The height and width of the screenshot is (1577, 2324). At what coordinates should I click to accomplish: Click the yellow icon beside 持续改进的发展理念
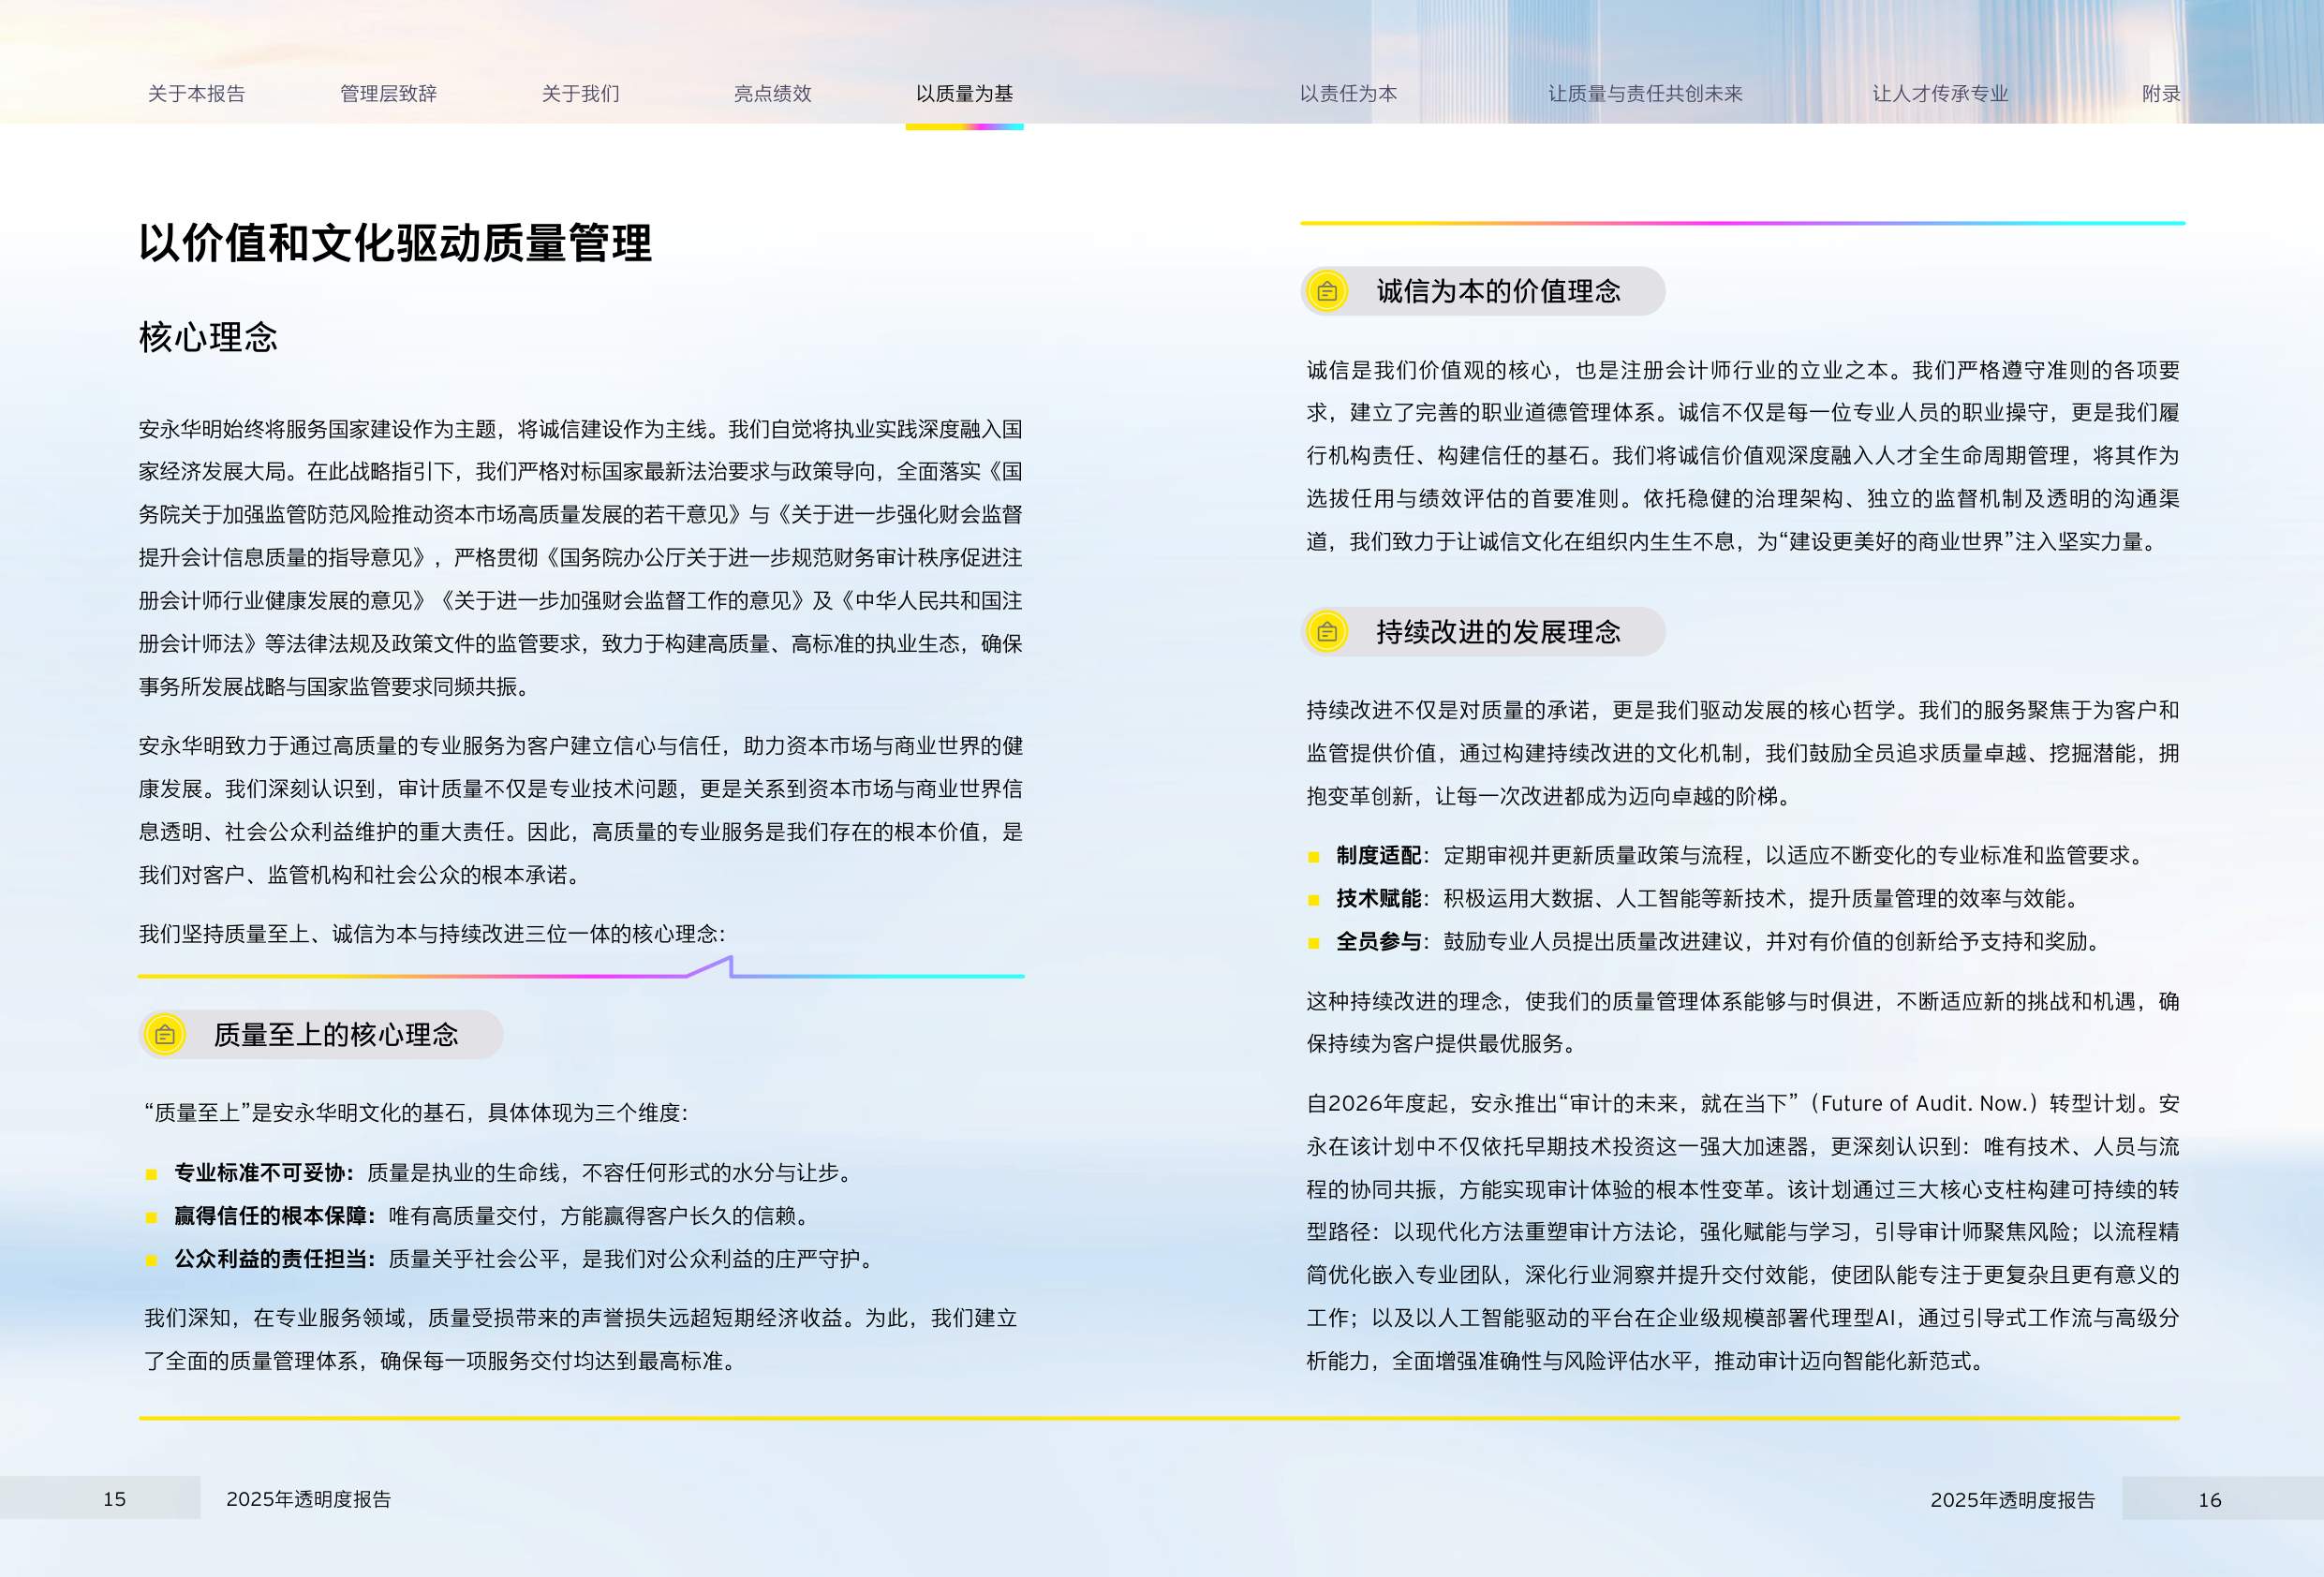[1327, 632]
